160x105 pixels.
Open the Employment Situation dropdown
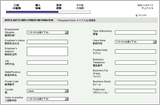click(x=47, y=33)
